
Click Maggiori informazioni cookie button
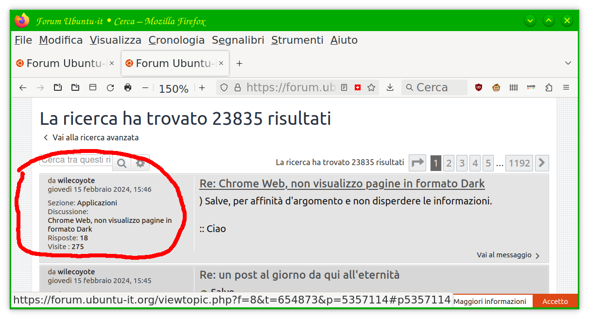click(x=490, y=301)
